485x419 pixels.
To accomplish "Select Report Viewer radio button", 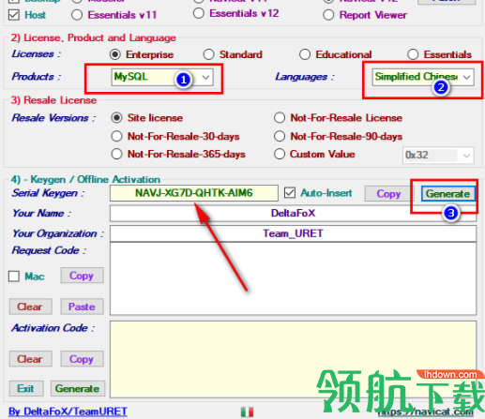I will [328, 15].
